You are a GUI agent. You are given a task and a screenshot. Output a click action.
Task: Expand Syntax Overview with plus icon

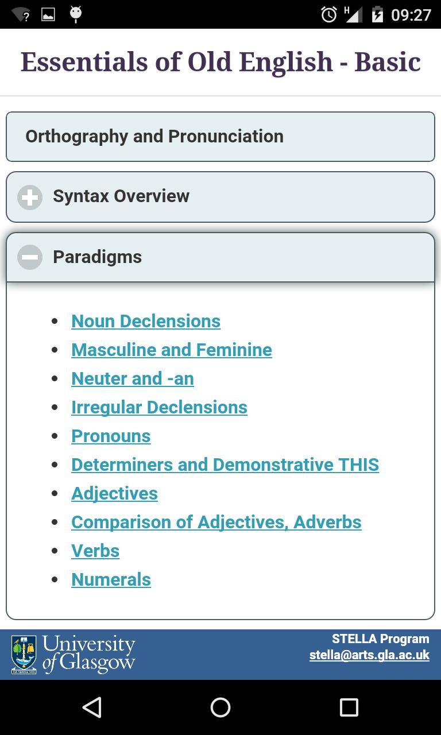[30, 197]
